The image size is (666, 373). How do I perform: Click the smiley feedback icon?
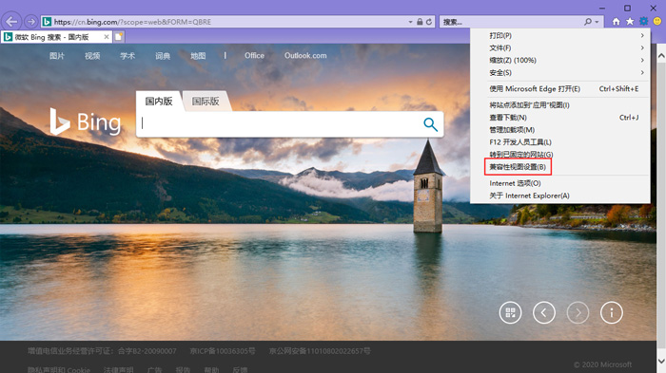(x=657, y=21)
